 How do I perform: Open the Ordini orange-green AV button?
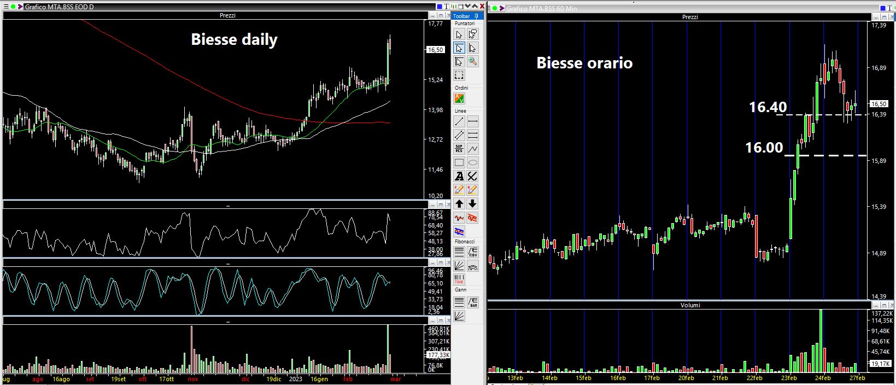(x=459, y=99)
